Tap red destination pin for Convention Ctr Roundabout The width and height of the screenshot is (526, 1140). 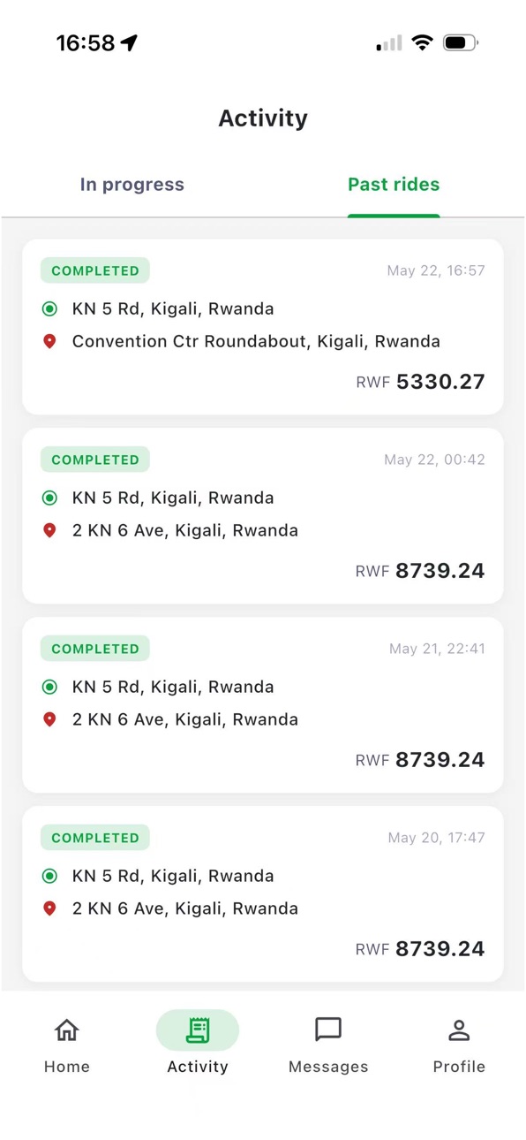click(49, 341)
